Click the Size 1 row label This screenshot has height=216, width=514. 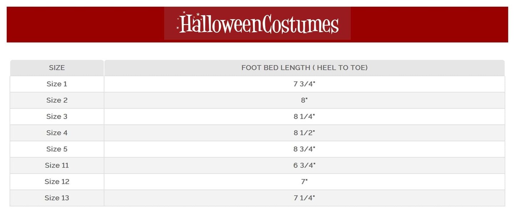coord(57,84)
